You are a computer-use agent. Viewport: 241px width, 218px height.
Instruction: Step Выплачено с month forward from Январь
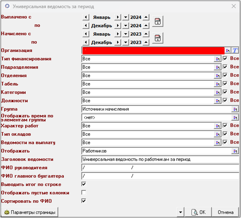pos(117,17)
